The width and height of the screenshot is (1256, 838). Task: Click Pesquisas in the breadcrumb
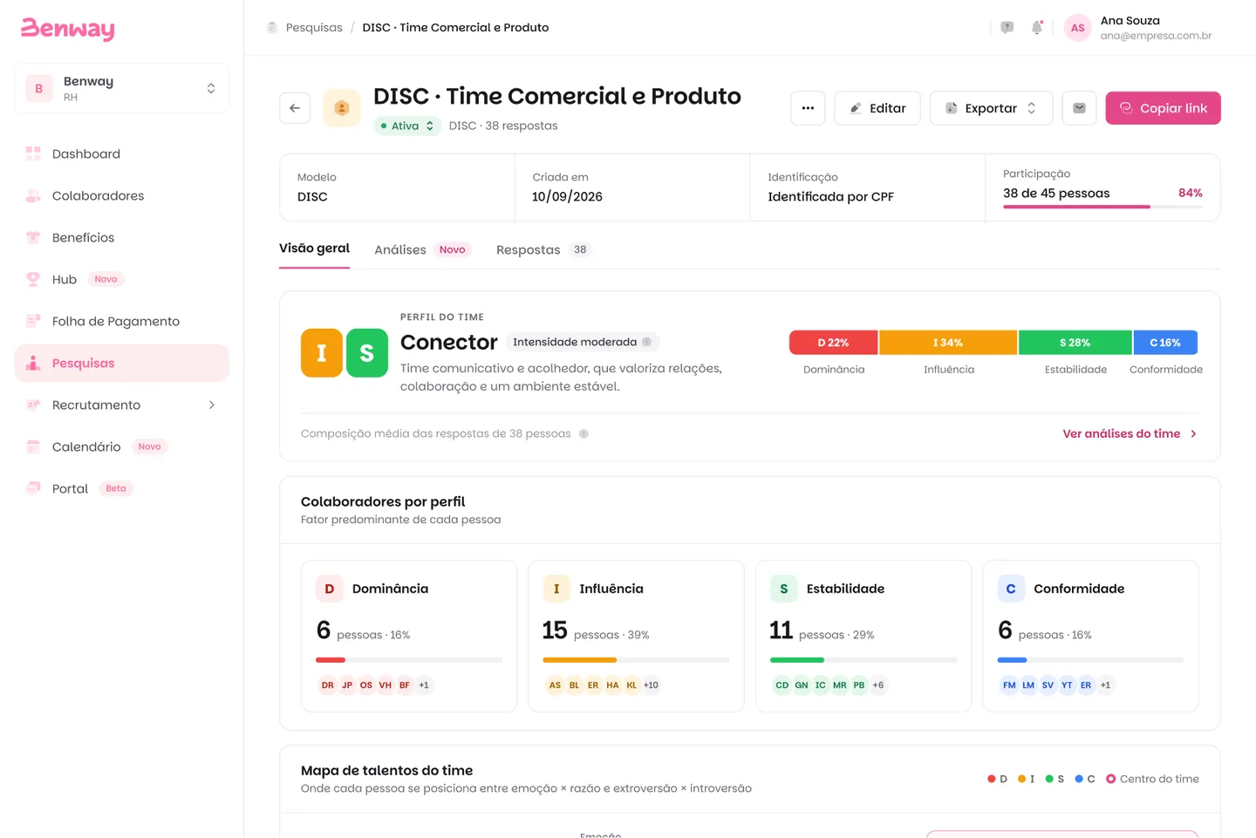point(314,28)
